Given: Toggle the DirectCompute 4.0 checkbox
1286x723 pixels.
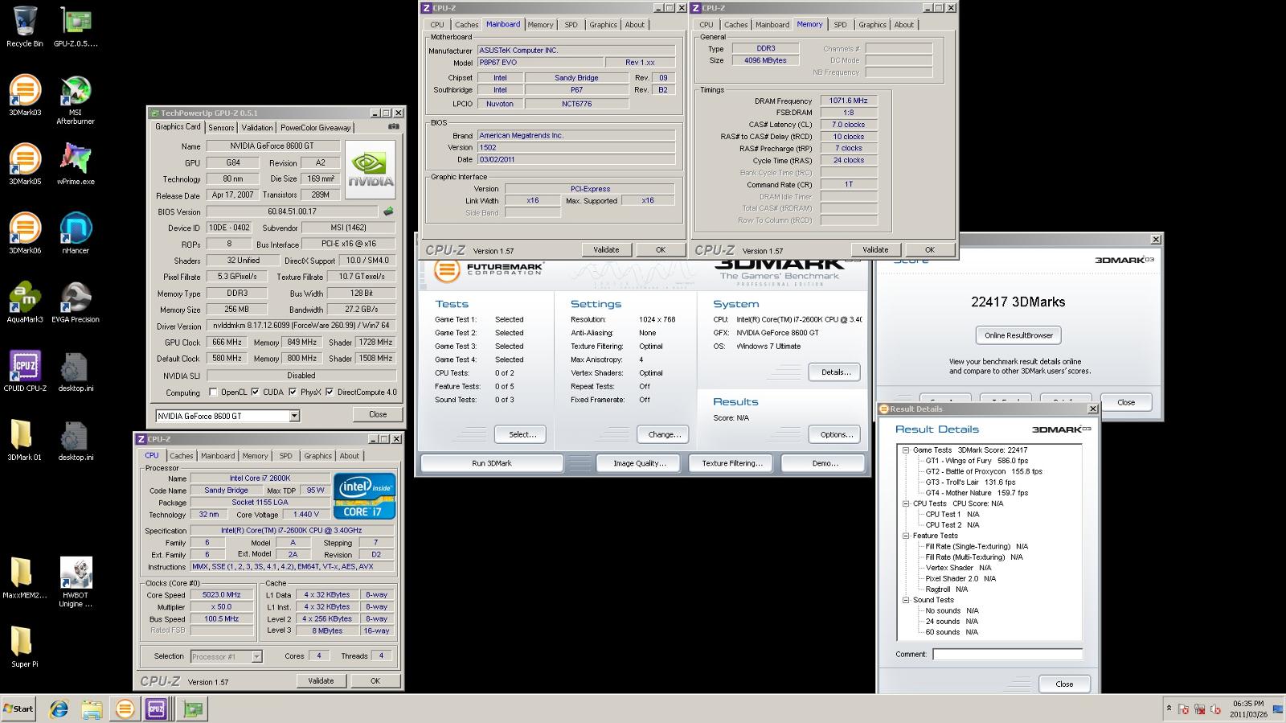Looking at the screenshot, I should coord(330,392).
